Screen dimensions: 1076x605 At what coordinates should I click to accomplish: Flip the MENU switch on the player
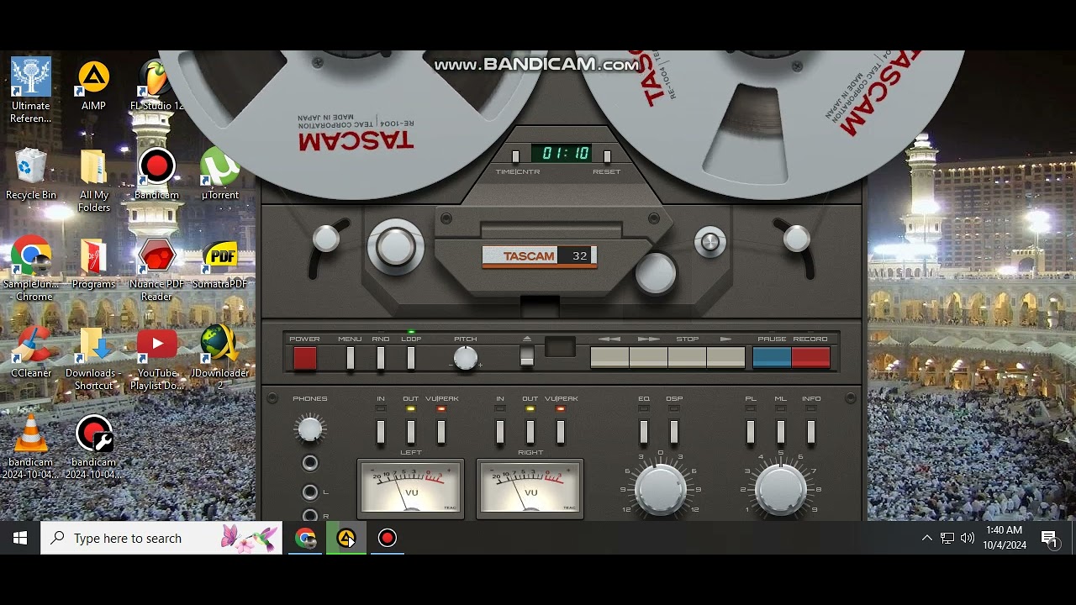coord(351,358)
